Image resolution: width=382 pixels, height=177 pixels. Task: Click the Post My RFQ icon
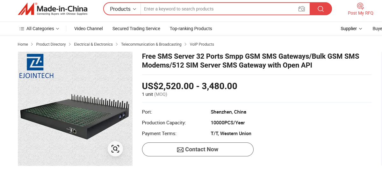[x=360, y=6]
